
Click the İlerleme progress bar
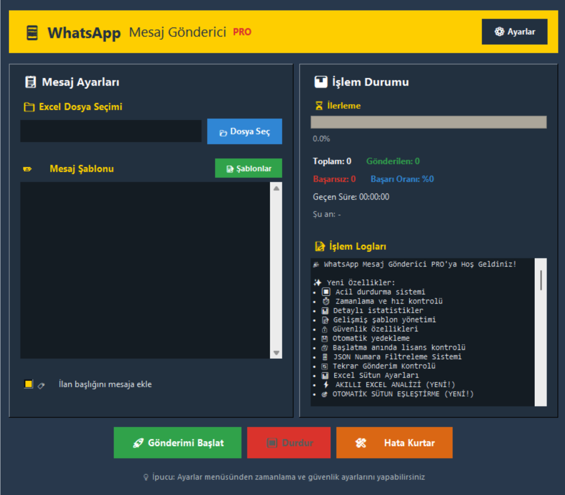[x=428, y=122]
